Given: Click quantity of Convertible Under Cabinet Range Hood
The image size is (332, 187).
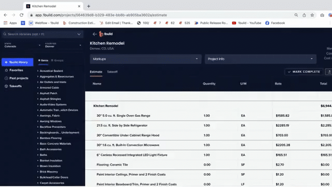Looking at the screenshot, I should (x=206, y=135).
